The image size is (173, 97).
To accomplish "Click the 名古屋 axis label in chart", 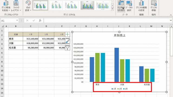I will point(147,84).
